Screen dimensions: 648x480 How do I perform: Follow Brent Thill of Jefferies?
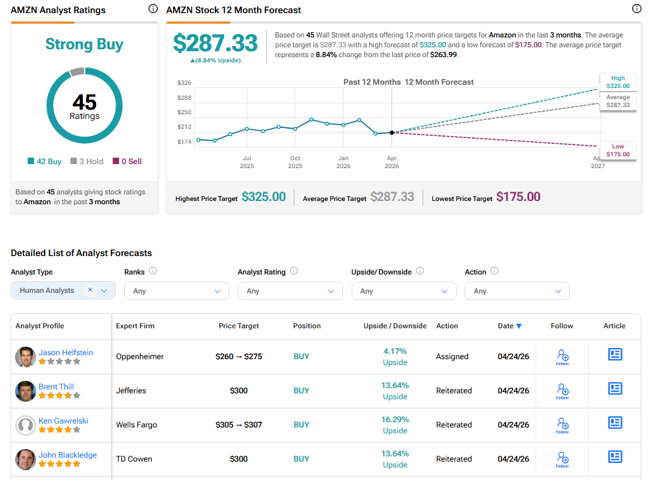click(x=562, y=389)
